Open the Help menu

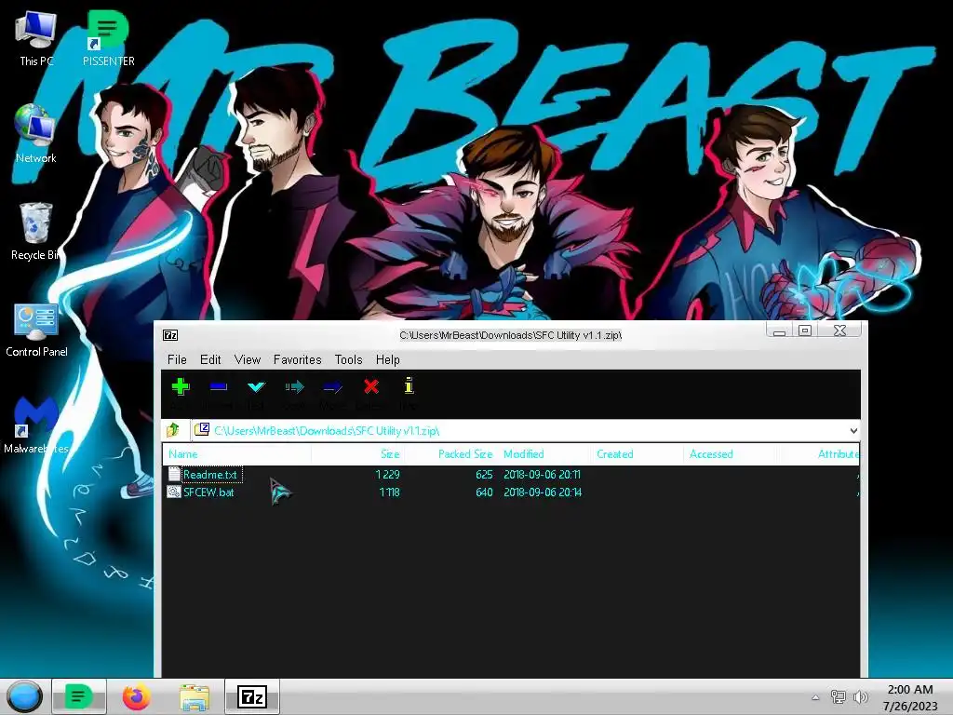tap(388, 359)
